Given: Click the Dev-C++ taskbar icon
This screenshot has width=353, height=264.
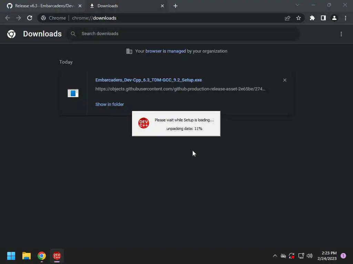Looking at the screenshot, I should coord(57,256).
